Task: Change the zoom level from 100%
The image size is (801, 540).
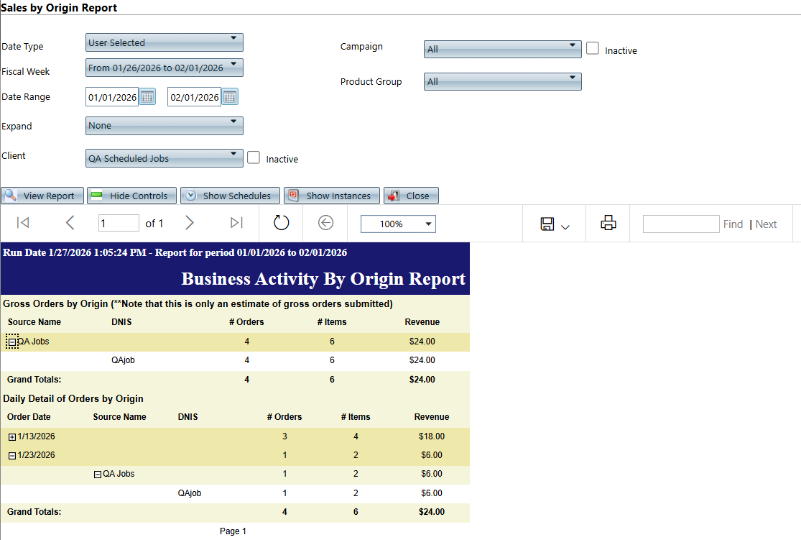Action: click(x=398, y=224)
